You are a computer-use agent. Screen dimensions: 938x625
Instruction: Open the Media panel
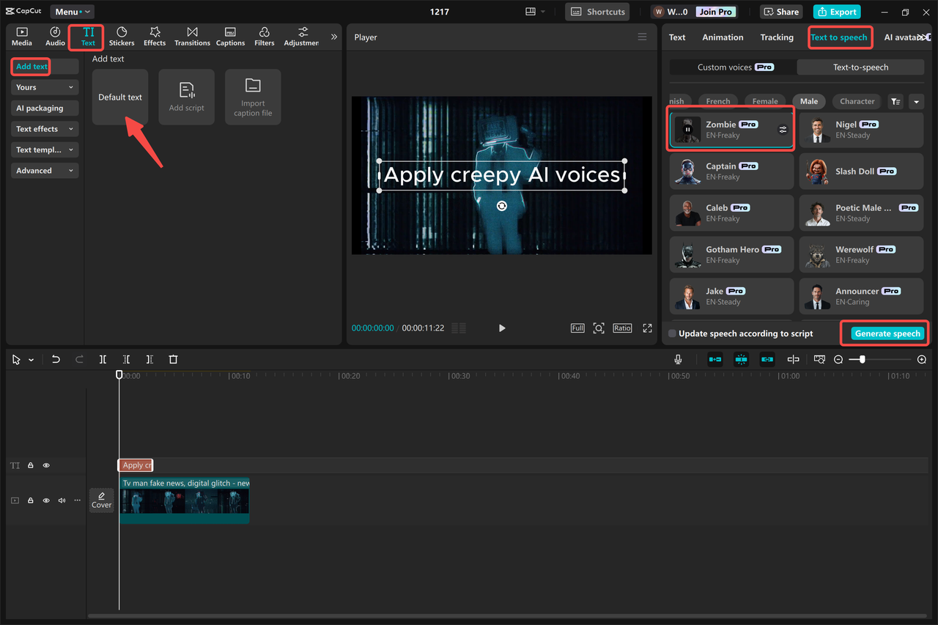coord(22,37)
